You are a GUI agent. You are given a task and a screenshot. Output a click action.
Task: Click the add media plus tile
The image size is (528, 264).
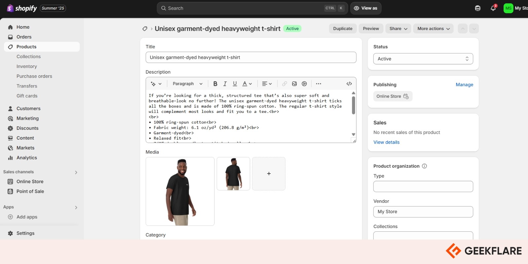coord(269,174)
